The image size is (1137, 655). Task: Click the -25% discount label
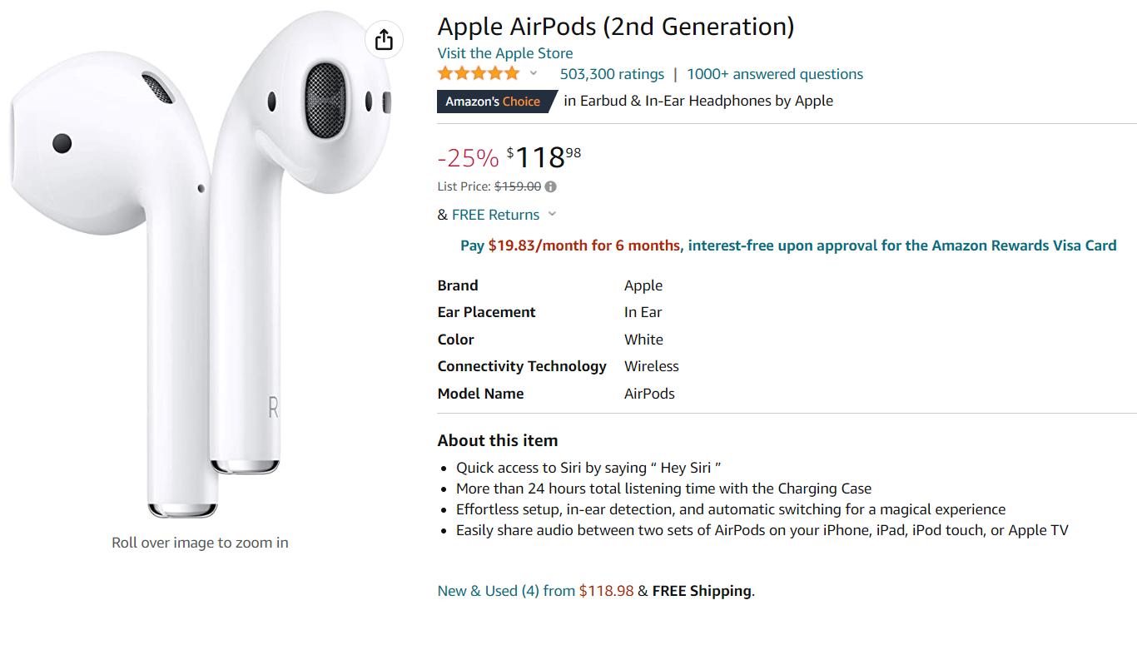point(468,157)
